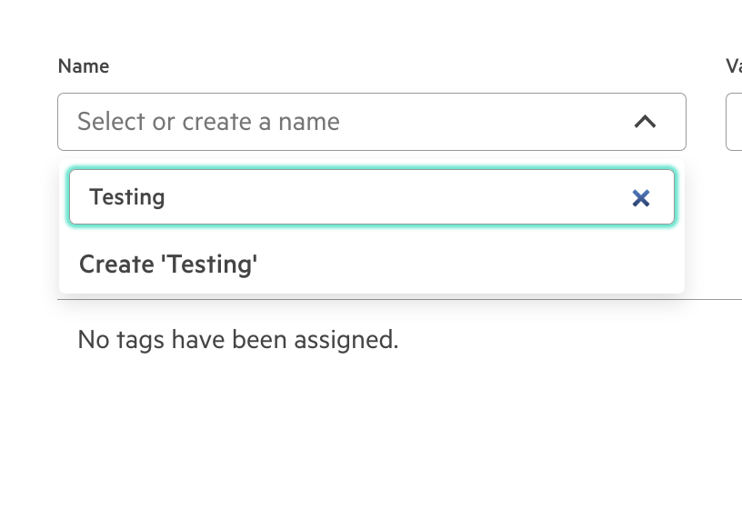The height and width of the screenshot is (509, 742).
Task: Choose the only suggestion in the Name list
Action: (168, 264)
